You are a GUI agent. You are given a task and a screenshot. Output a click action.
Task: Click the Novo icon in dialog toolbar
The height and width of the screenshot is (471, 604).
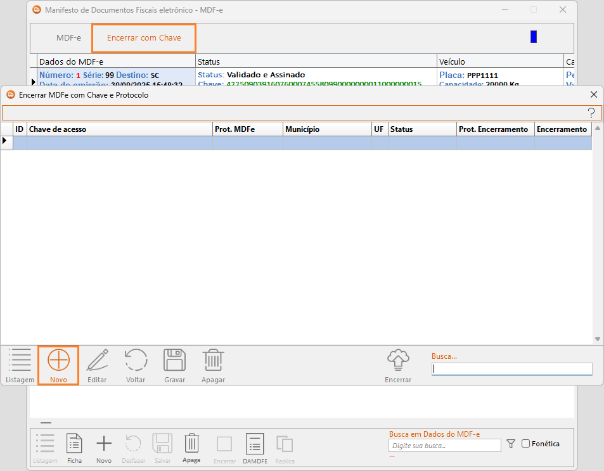(x=58, y=361)
